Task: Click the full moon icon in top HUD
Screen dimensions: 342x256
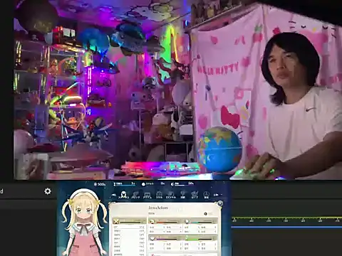Action: click(143, 184)
